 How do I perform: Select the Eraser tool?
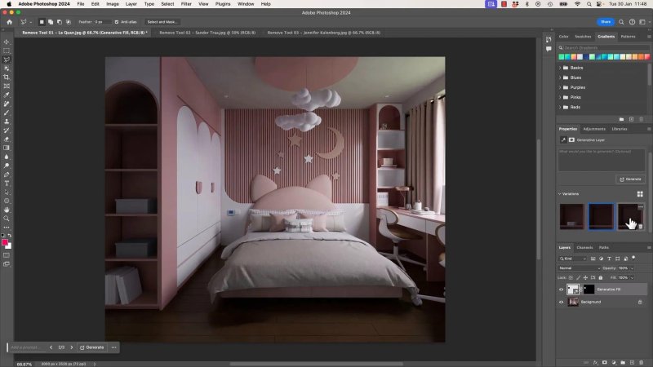[7, 139]
